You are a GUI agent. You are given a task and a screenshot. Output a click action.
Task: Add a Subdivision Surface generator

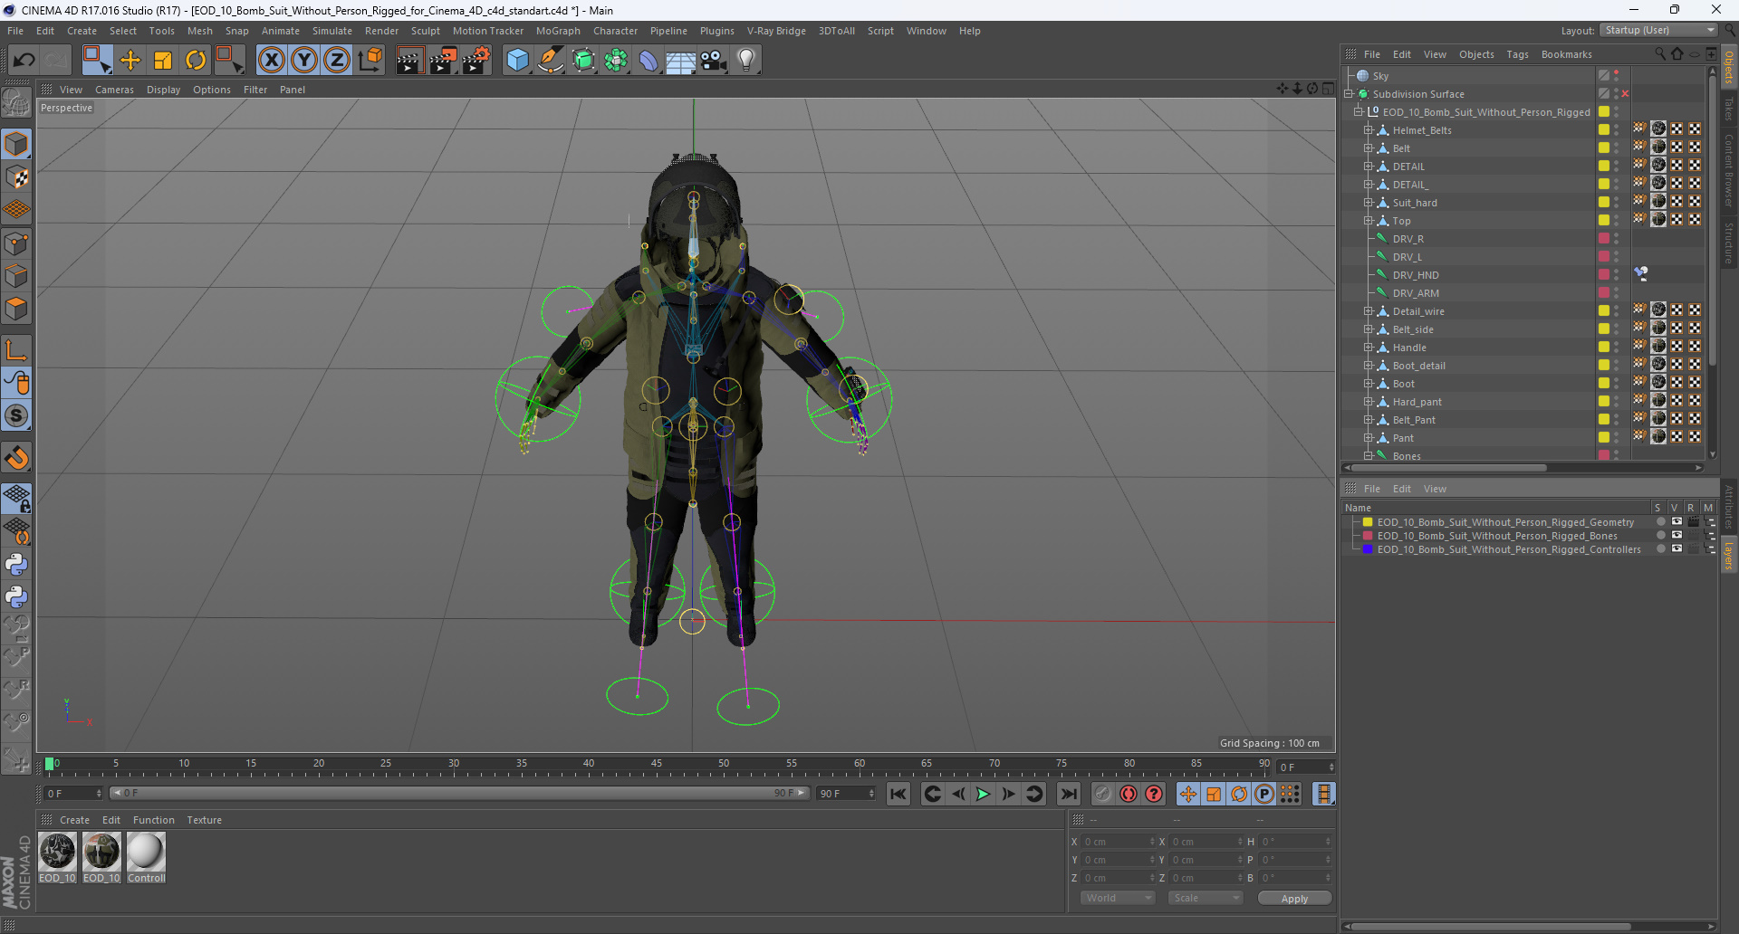pyautogui.click(x=583, y=61)
